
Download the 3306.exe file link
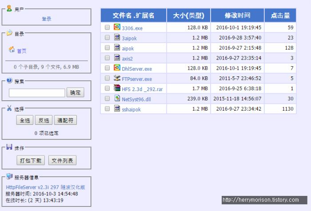(132, 28)
